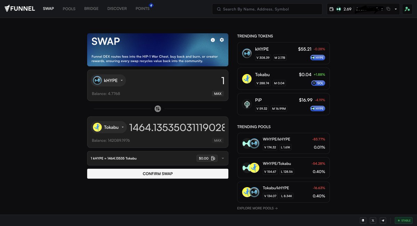Follow the EXPLORE MORE POOLS link

click(257, 208)
